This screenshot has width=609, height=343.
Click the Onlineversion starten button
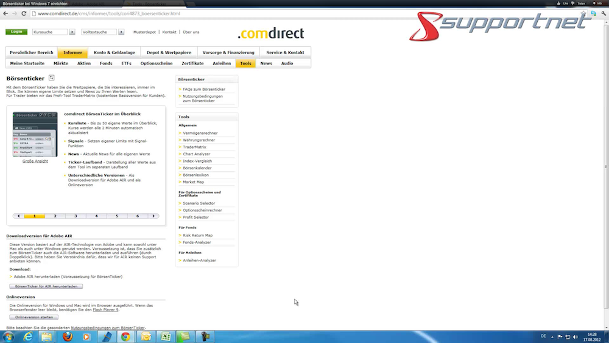(x=33, y=317)
